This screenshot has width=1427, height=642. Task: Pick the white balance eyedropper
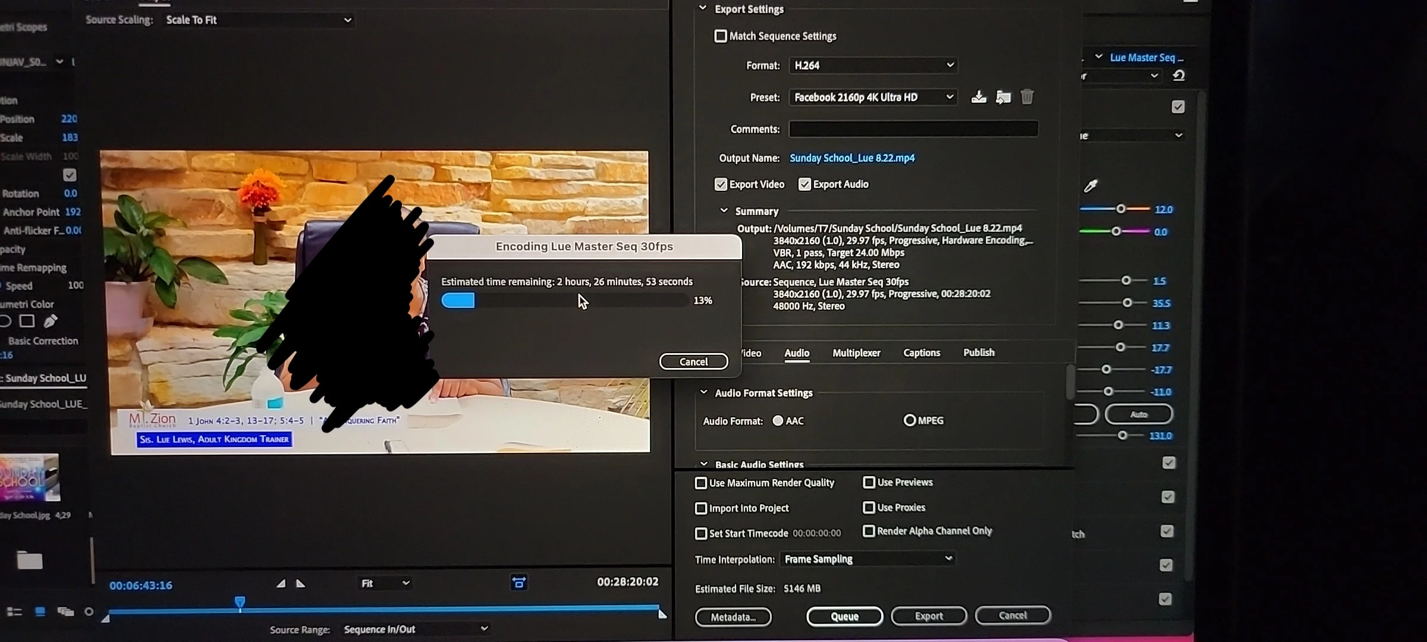[1090, 186]
